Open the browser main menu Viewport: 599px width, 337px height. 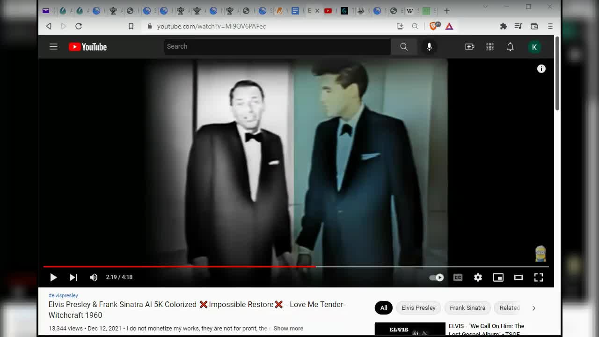[x=550, y=26]
